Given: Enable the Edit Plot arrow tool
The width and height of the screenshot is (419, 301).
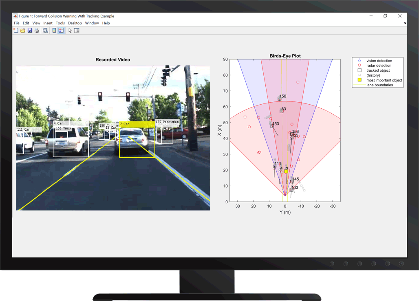Looking at the screenshot, I should [x=70, y=31].
